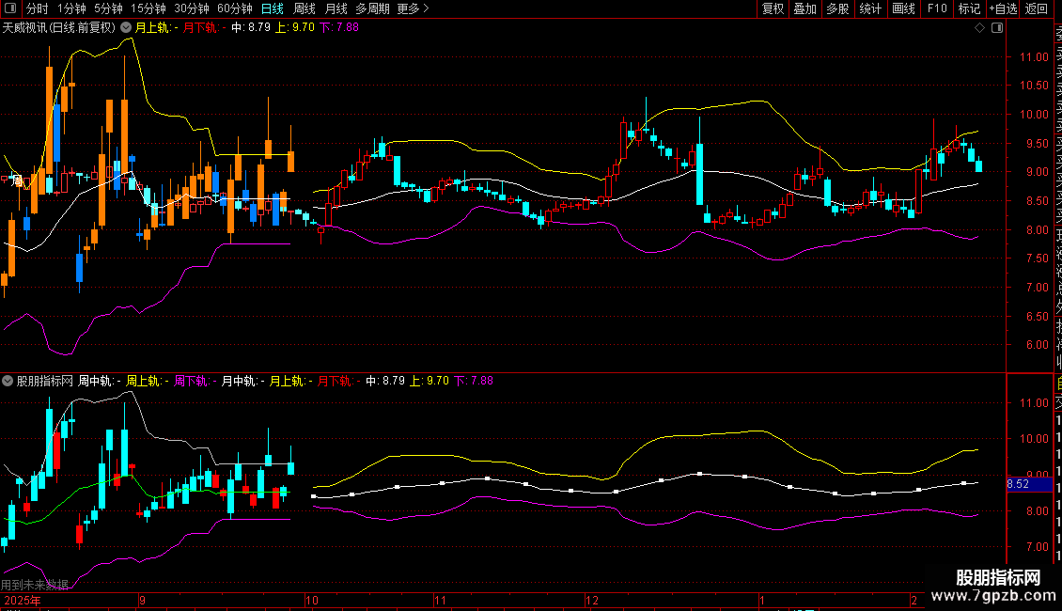The height and width of the screenshot is (611, 1062).
Task: Toggle the left sidebar panel icon
Action: 10,8
